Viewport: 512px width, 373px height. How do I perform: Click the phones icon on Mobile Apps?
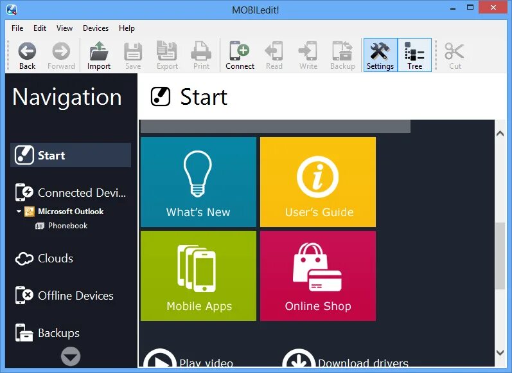pos(197,268)
